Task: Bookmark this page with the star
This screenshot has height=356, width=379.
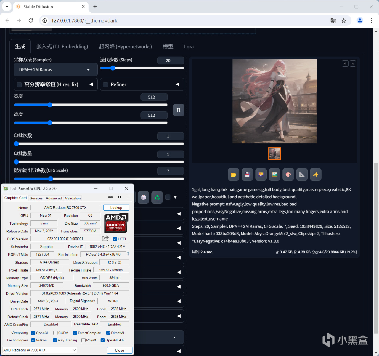Action: [344, 20]
